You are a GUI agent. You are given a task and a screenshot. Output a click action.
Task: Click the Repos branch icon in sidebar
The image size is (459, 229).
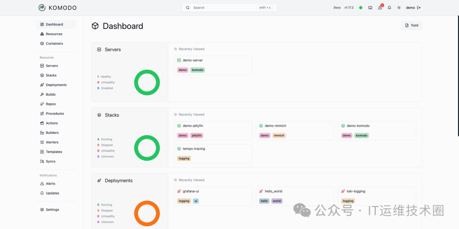pyautogui.click(x=42, y=104)
